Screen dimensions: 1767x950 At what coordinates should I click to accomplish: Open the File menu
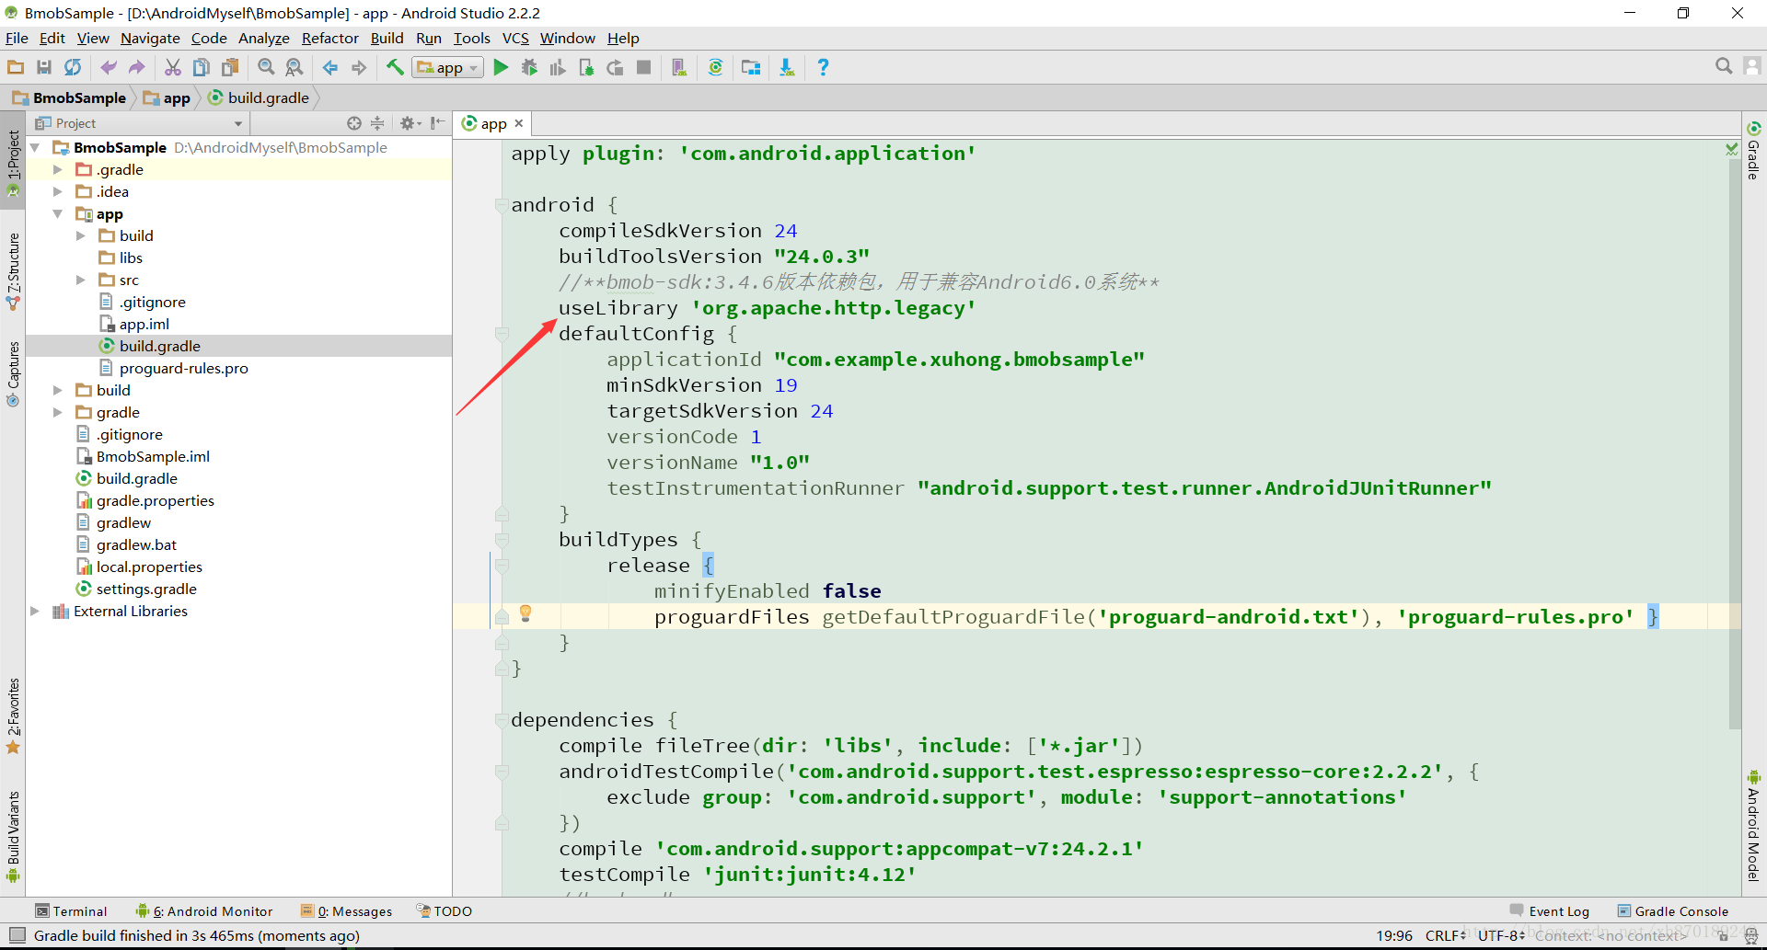17,38
